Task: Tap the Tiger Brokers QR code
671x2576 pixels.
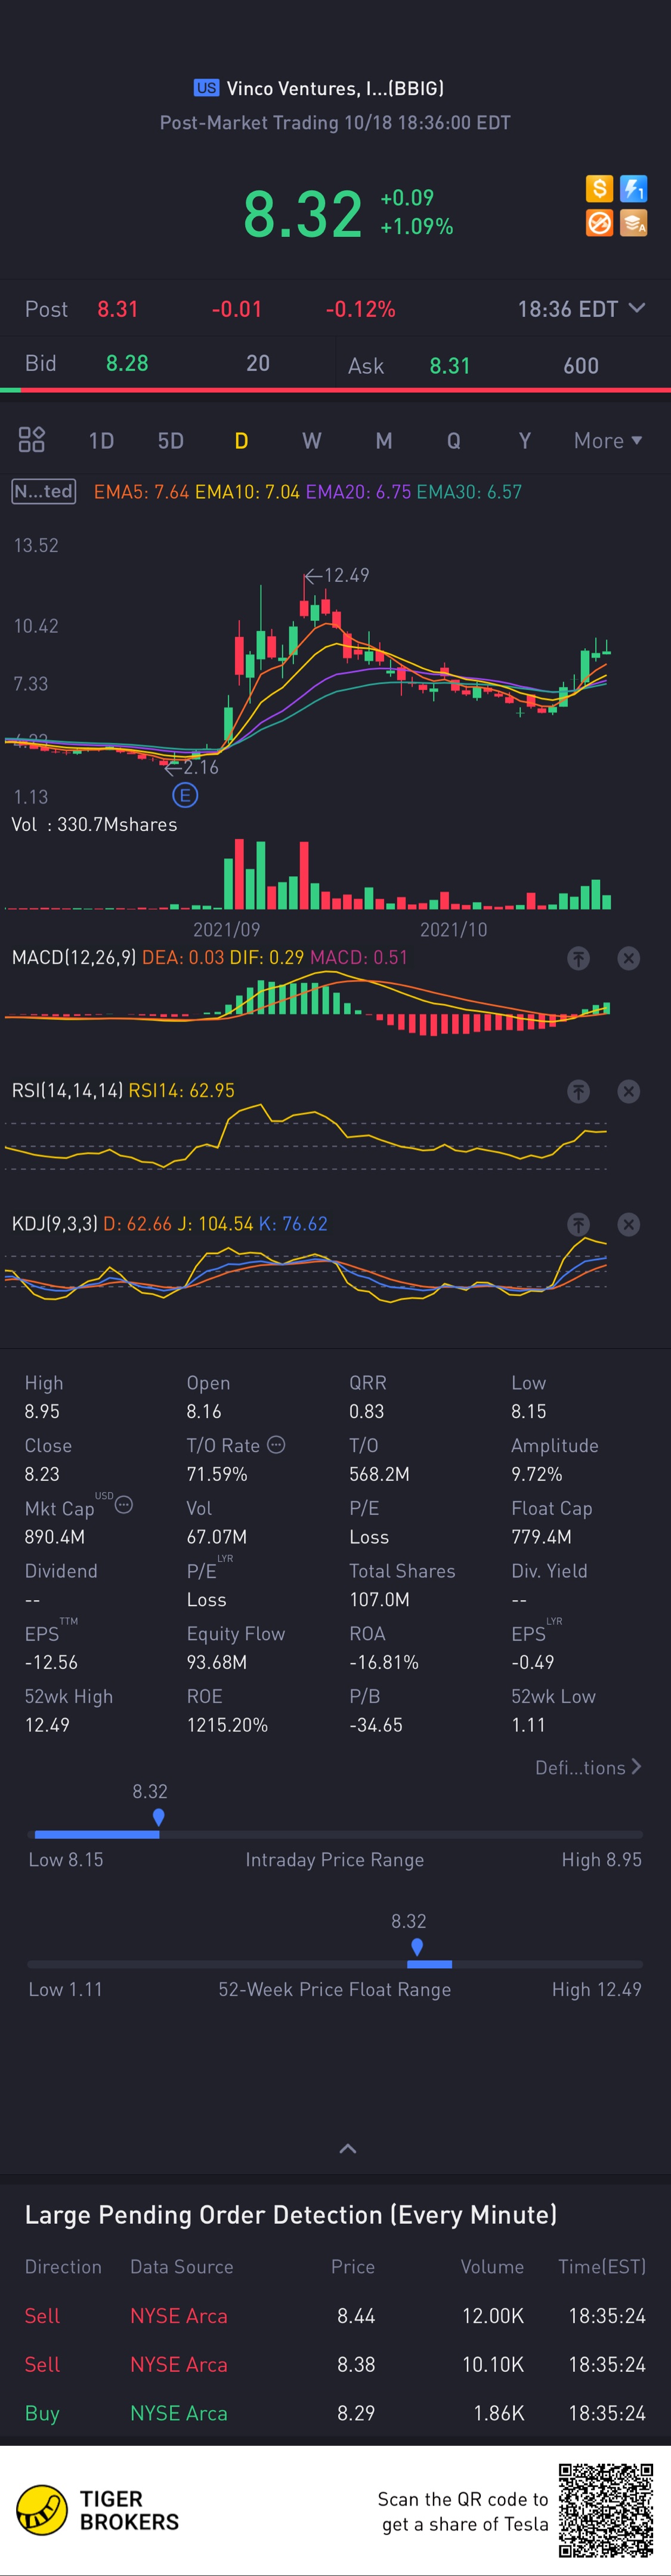Action: [606, 2510]
